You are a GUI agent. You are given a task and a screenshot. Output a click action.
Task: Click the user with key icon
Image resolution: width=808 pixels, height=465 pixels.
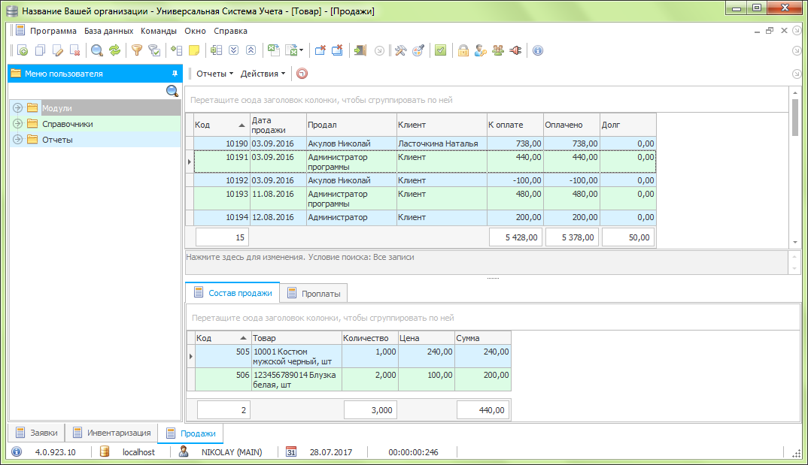coord(481,50)
